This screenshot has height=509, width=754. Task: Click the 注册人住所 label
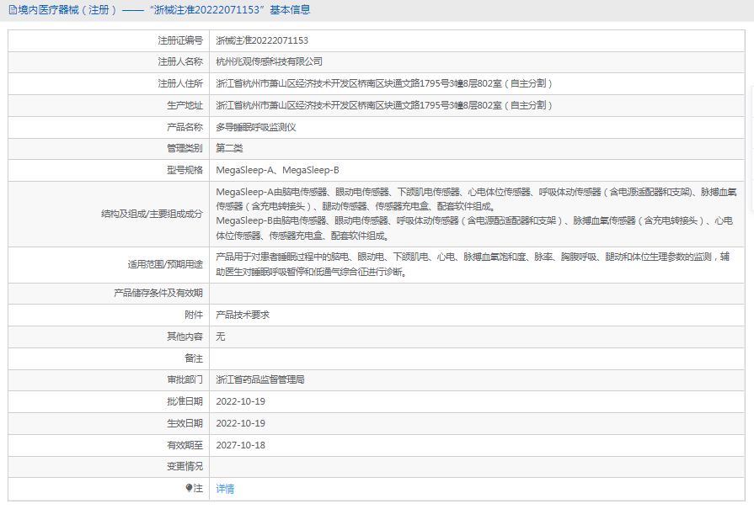pyautogui.click(x=180, y=83)
